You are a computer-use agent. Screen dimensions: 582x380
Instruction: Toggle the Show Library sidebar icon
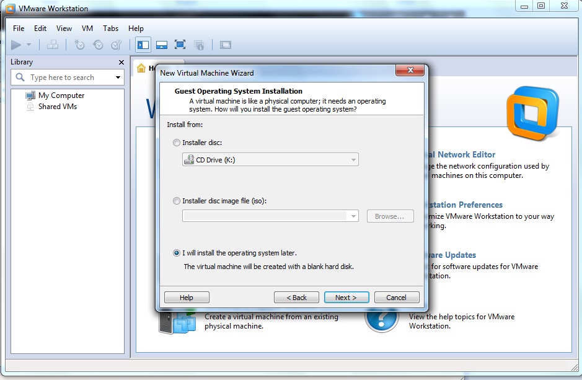pos(143,44)
